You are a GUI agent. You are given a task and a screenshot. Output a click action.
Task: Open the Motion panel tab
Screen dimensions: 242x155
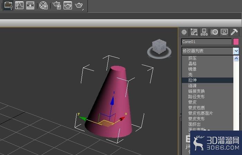coord(214,32)
